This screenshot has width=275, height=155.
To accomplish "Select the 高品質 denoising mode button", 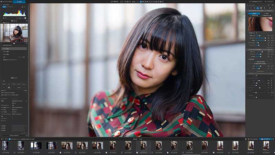I will tap(254, 13).
